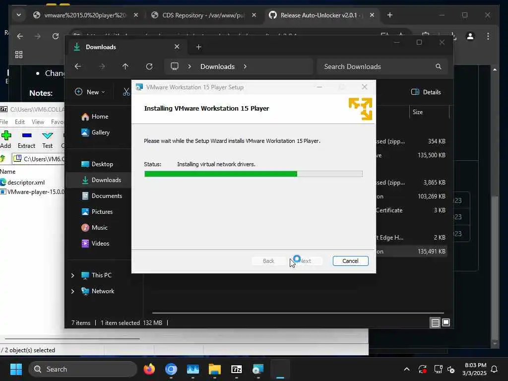508x381 pixels.
Task: Go up one folder in File Explorer
Action: pyautogui.click(x=126, y=66)
